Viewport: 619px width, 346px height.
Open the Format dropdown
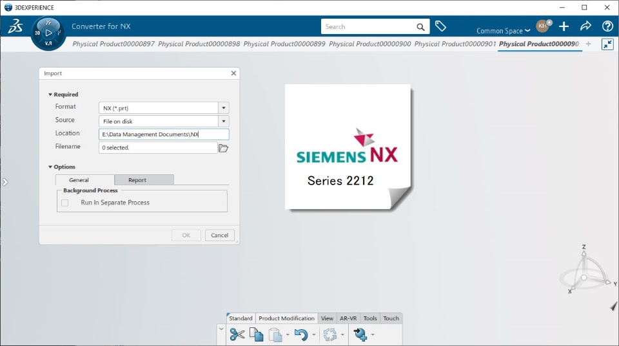pos(224,108)
